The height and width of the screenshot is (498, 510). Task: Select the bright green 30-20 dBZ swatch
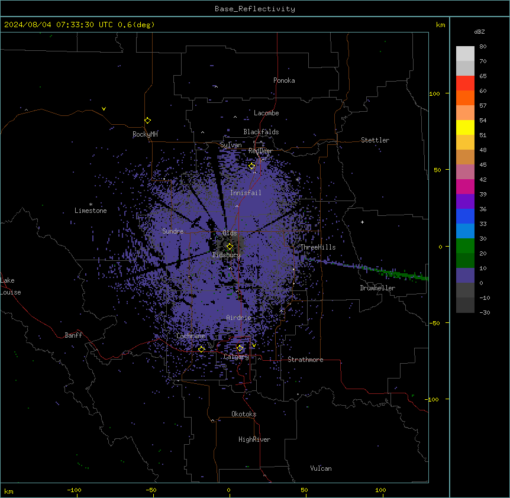(465, 246)
